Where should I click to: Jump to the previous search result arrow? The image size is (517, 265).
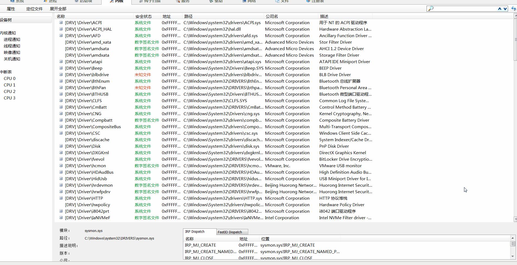(x=500, y=9)
